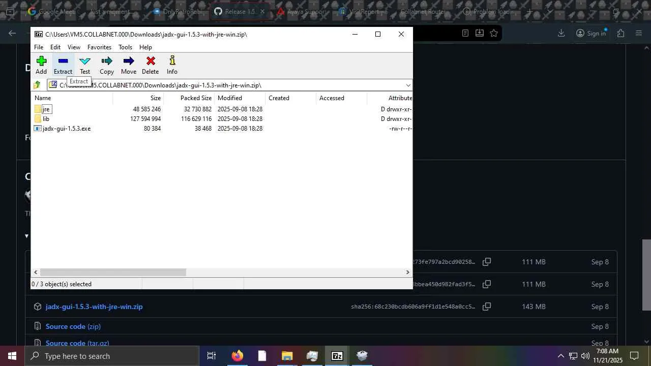Open the Help menu in 7-Zip

145,47
